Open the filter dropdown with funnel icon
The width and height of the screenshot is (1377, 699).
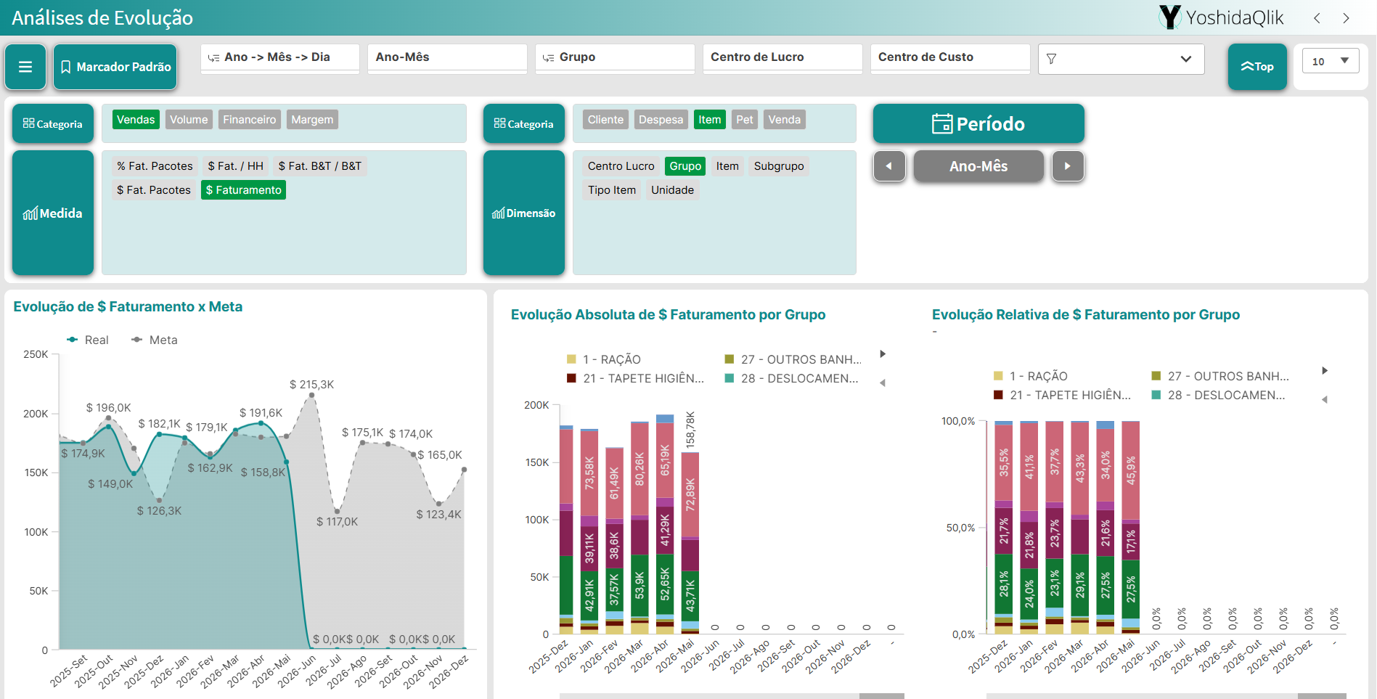1121,59
